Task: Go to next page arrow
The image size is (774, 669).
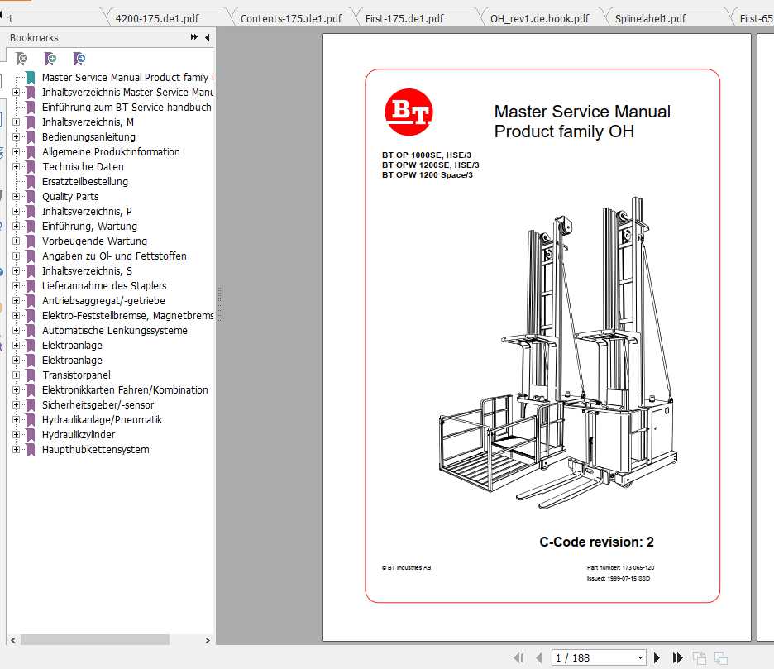Action: 657,657
